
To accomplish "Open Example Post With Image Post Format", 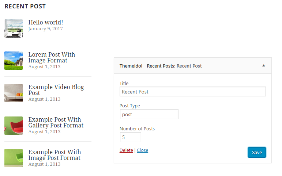I will coord(54,155).
